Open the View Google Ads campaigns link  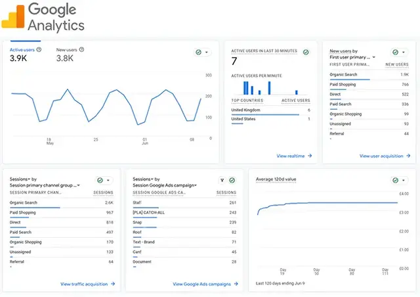pyautogui.click(x=201, y=284)
